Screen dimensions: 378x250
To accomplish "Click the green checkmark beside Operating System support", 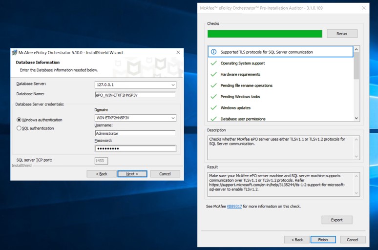I will [x=213, y=63].
